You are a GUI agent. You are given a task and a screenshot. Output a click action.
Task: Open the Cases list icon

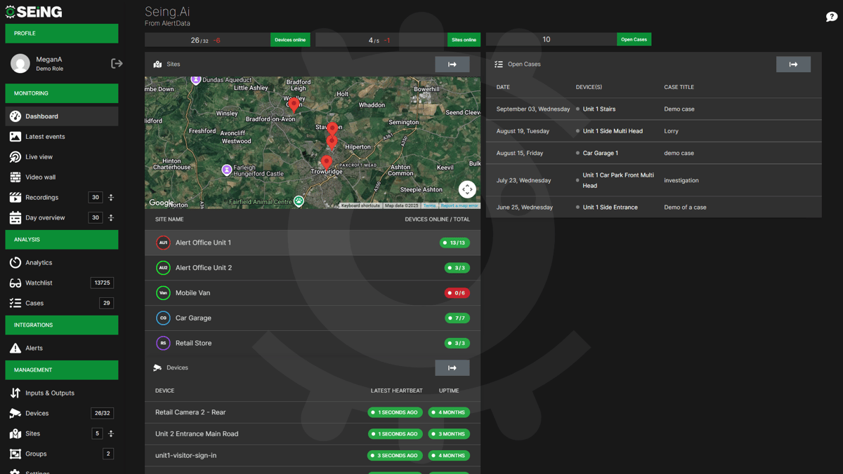click(x=15, y=304)
